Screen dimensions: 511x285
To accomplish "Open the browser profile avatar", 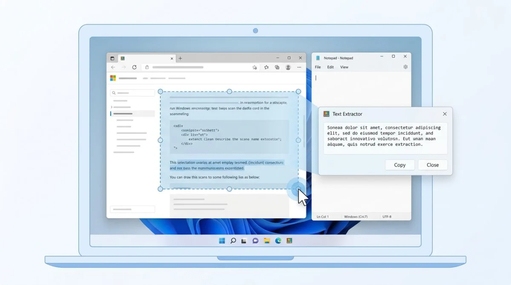I will click(x=288, y=67).
